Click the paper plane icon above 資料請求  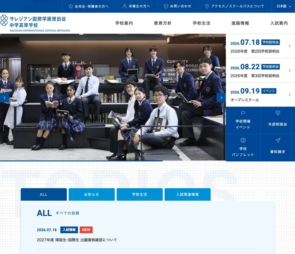coord(278,140)
